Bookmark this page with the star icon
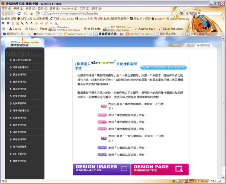 pyautogui.click(x=172, y=14)
